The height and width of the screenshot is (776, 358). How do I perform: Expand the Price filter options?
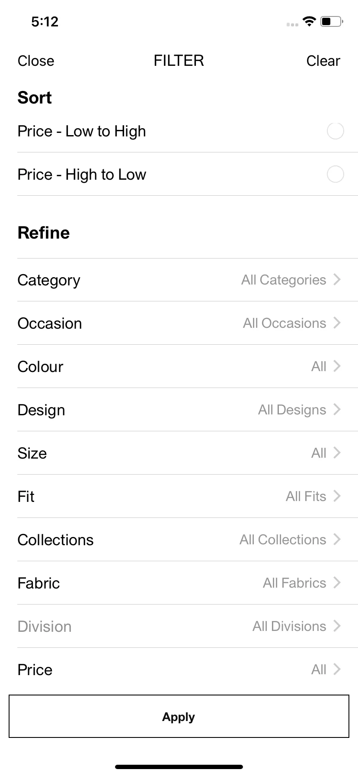(x=188, y=669)
